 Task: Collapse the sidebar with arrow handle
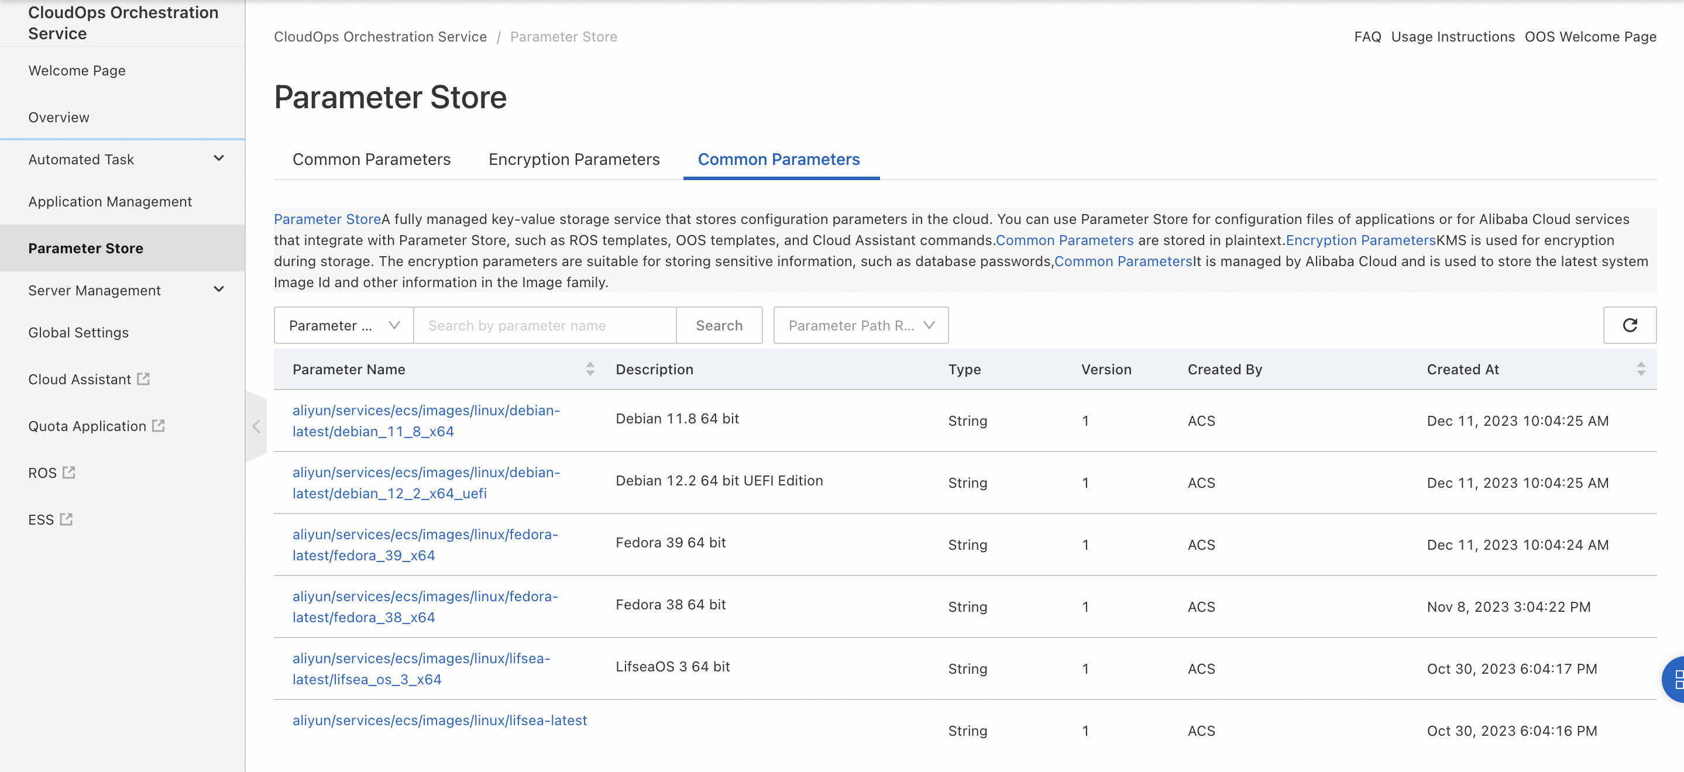(256, 426)
